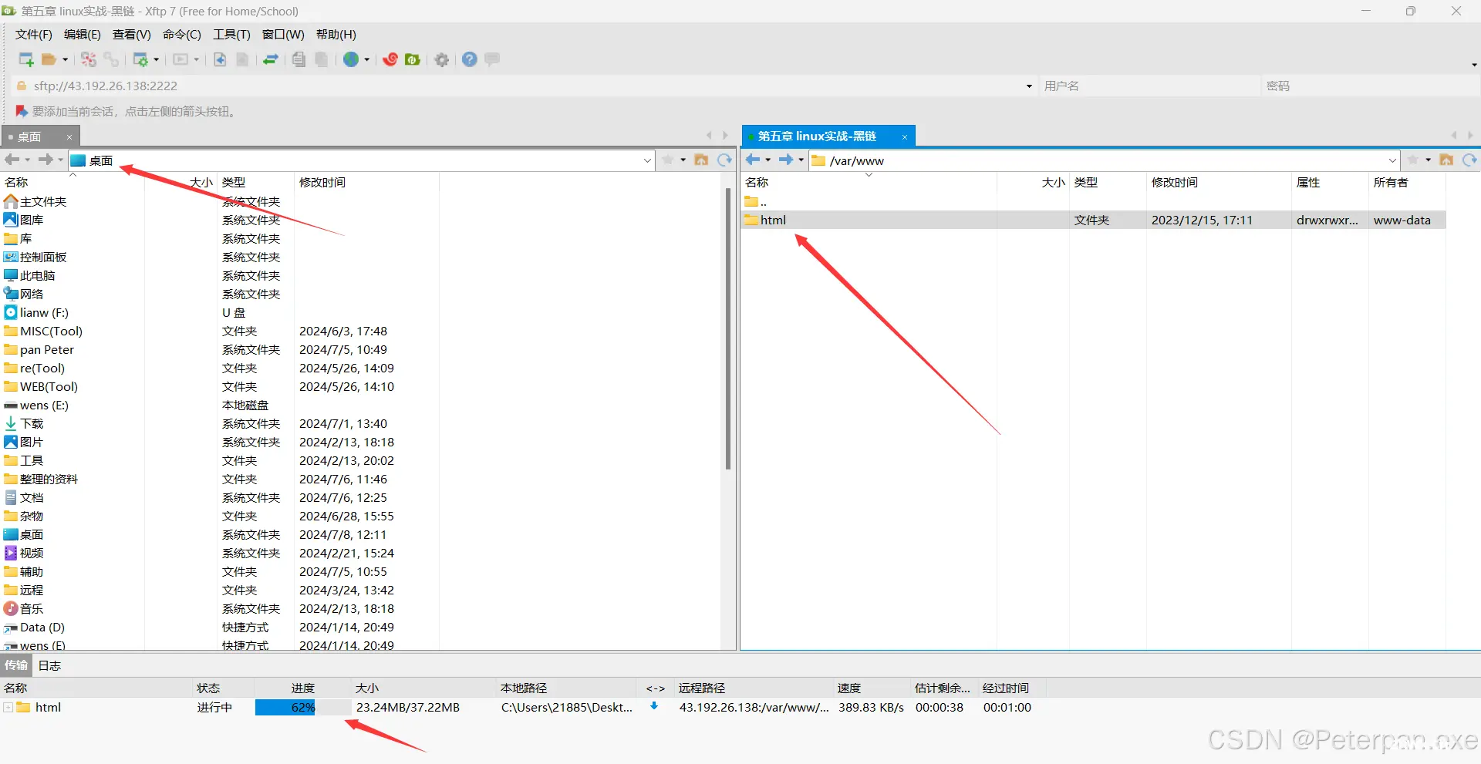
Task: Open the 文件(F) menu
Action: [34, 35]
